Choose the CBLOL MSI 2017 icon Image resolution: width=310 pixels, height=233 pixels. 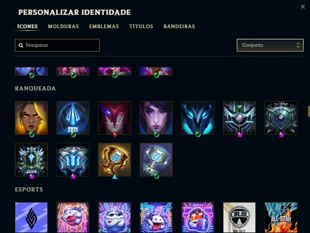tap(239, 218)
